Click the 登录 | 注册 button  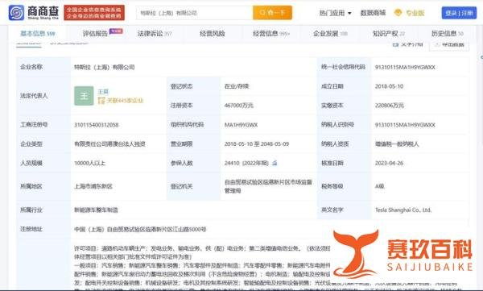click(x=459, y=13)
